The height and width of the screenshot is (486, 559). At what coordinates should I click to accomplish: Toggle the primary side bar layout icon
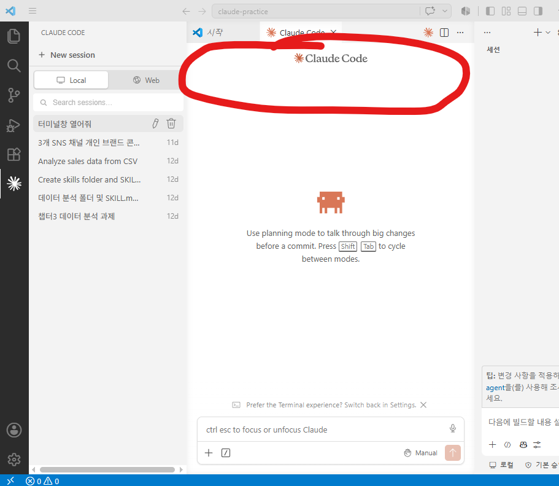(490, 11)
